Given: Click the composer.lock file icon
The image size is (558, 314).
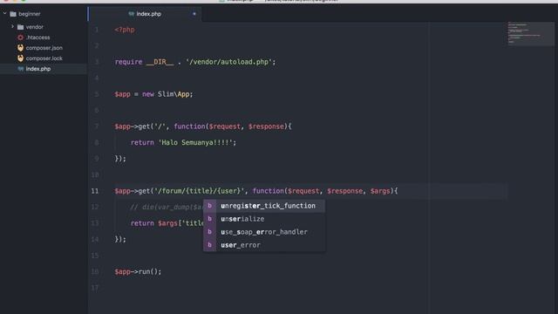Looking at the screenshot, I should point(21,58).
